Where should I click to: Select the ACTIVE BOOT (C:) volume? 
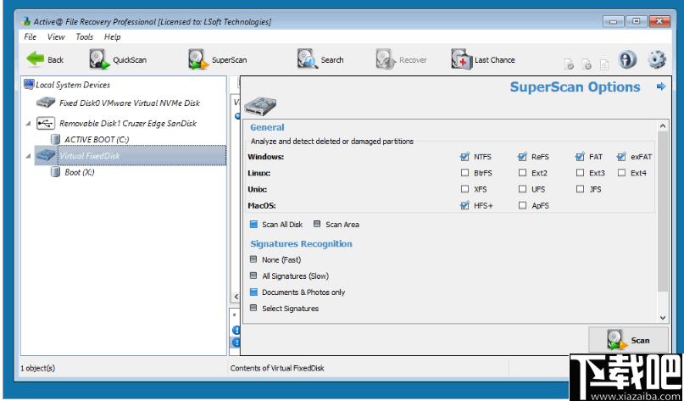pos(97,139)
